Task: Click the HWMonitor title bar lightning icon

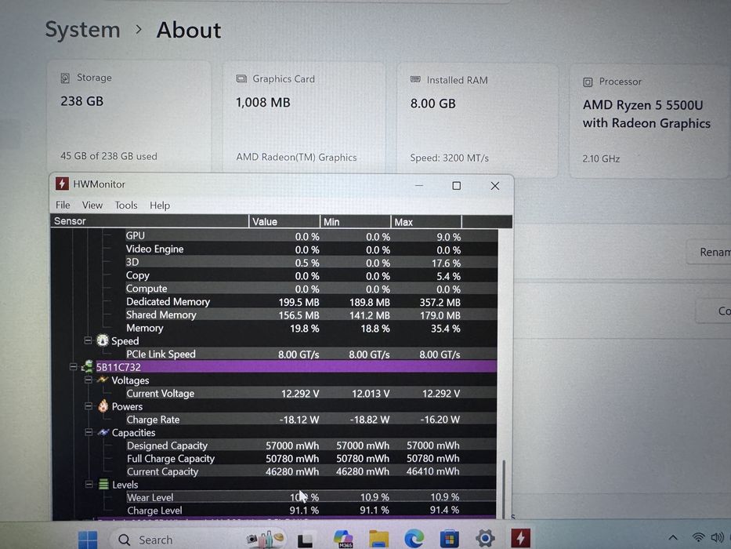Action: pyautogui.click(x=62, y=184)
